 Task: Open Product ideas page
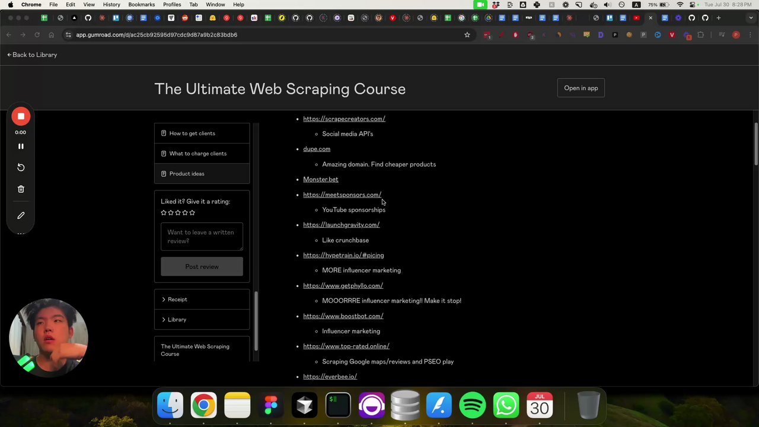202,174
